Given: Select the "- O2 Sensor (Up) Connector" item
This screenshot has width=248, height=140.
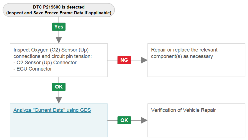Looking at the screenshot, I should pyautogui.click(x=45, y=63).
